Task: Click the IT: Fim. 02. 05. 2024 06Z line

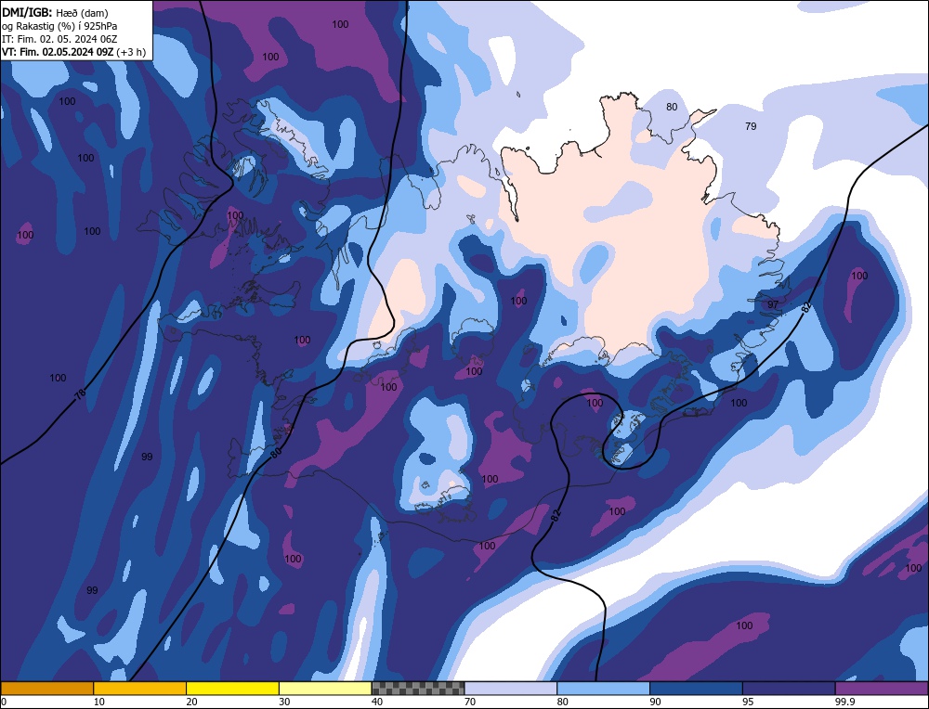Action: coord(59,39)
